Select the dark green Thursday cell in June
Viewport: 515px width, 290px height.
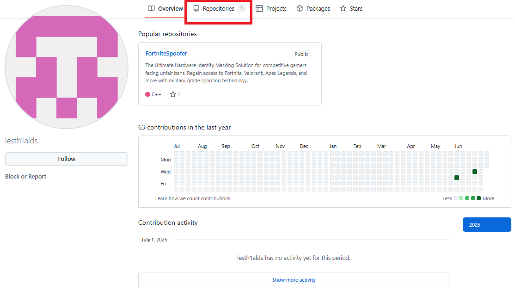coord(457,178)
